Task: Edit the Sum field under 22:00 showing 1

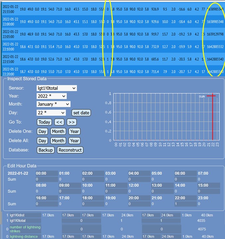Action: pyautogui.click(x=185, y=204)
